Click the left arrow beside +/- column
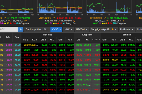This screenshot has height=94, width=142. (x=93, y=40)
